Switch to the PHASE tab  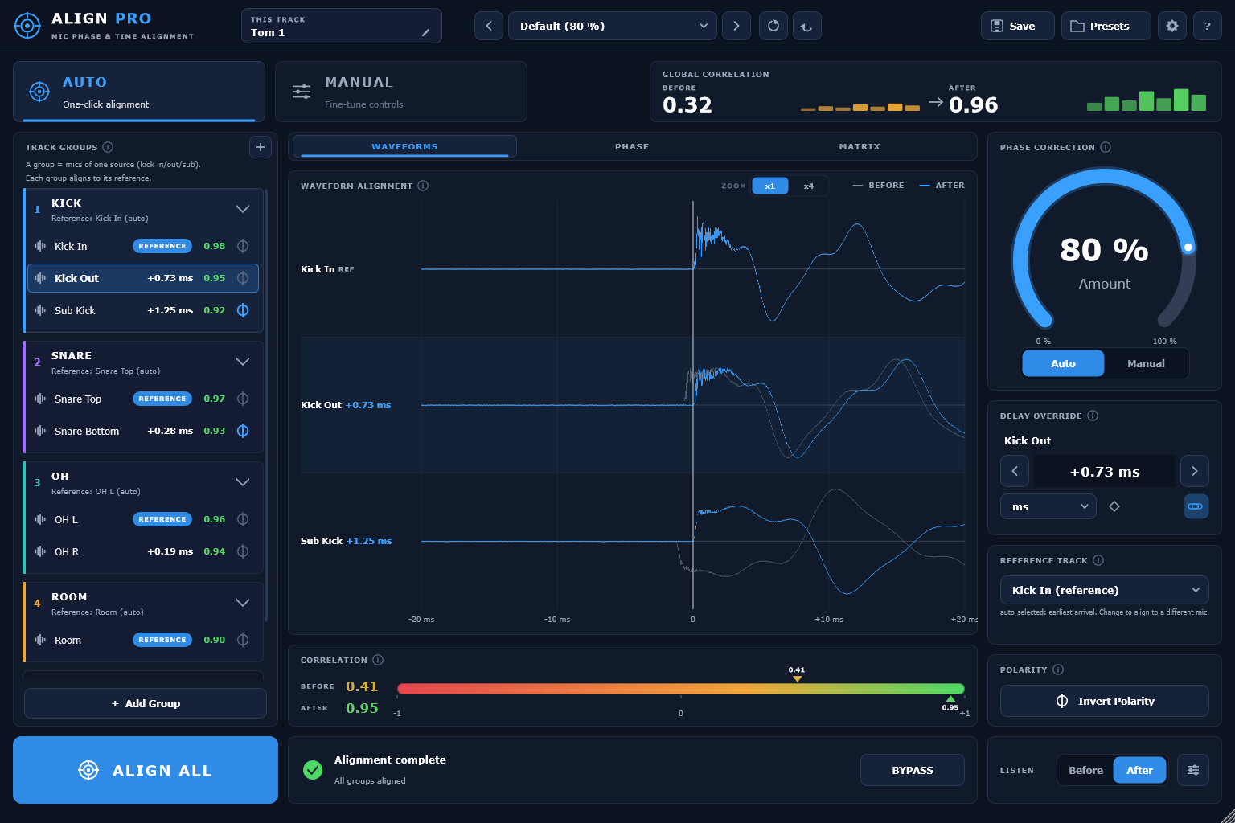(x=632, y=146)
